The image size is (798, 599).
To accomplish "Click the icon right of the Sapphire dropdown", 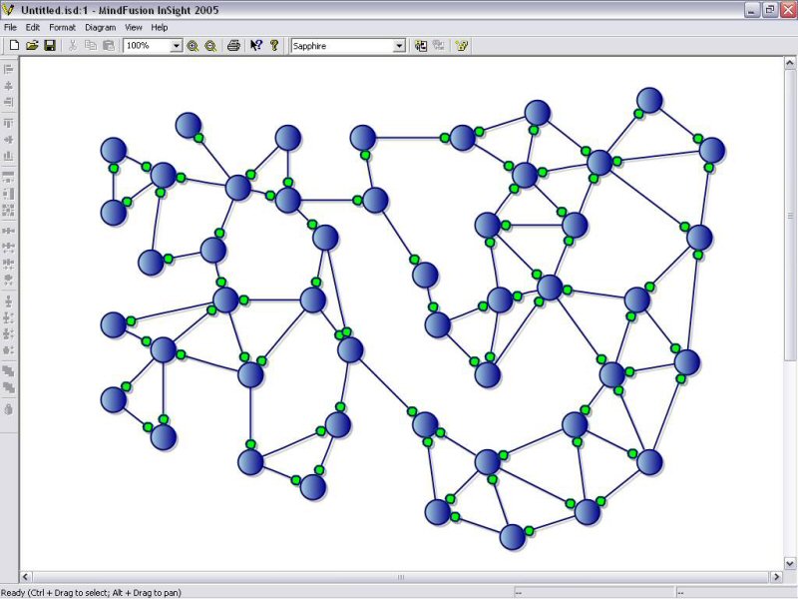I will coord(421,46).
